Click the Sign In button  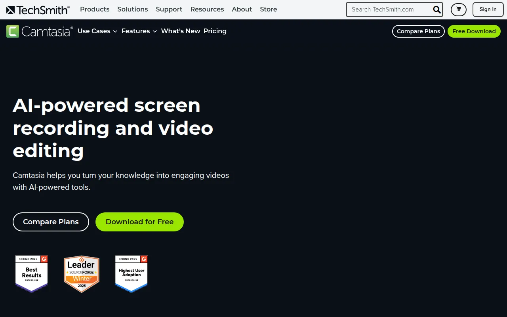[x=488, y=9]
